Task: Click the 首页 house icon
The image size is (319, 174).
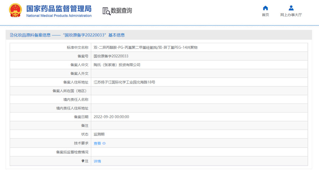Action: click(265, 8)
